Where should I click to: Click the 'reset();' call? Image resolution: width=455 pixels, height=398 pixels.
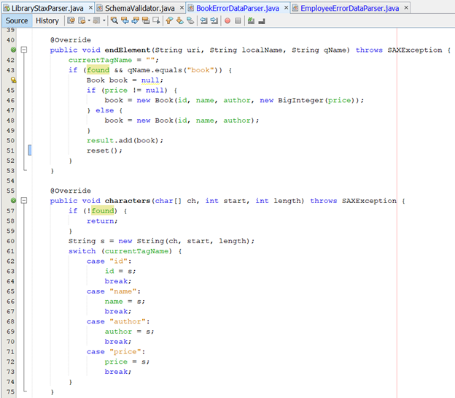point(104,150)
